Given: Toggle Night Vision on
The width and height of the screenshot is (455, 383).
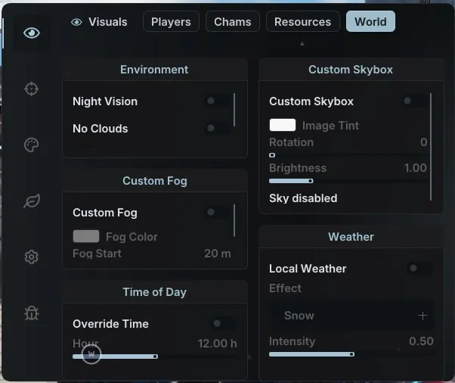Looking at the screenshot, I should 218,101.
